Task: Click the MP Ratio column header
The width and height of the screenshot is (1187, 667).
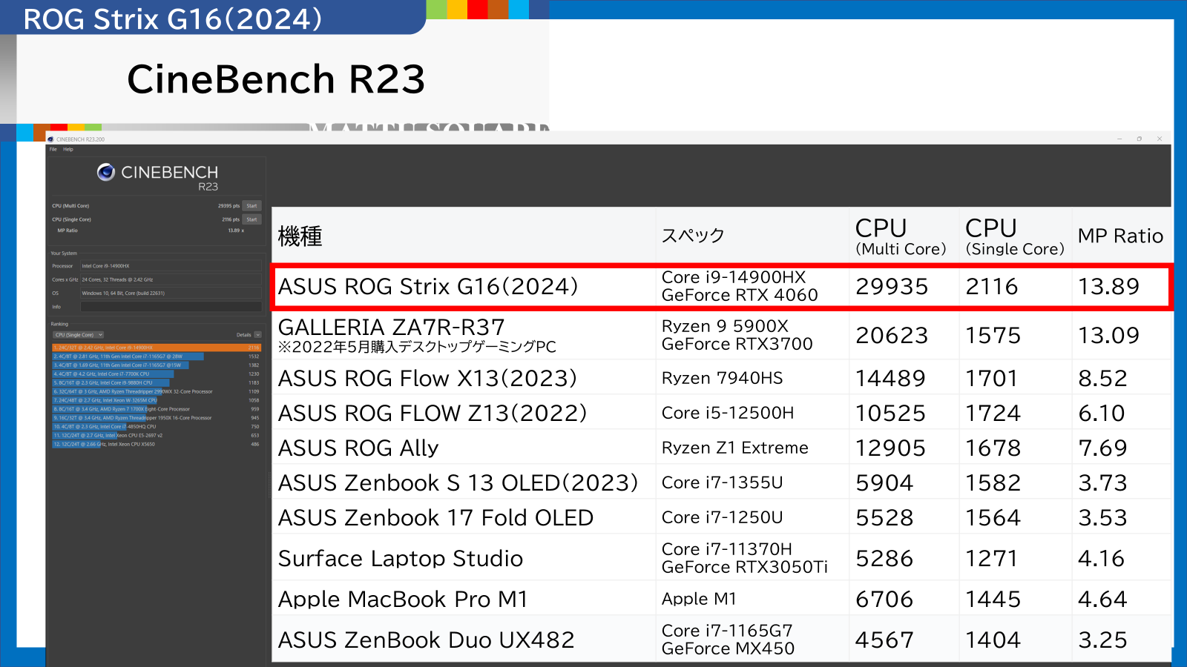Action: click(x=1120, y=236)
